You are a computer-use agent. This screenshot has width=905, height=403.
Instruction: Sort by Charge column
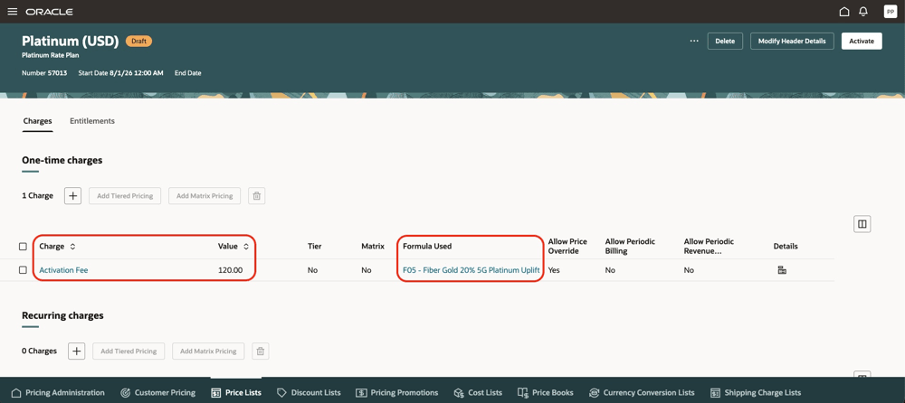pos(72,246)
